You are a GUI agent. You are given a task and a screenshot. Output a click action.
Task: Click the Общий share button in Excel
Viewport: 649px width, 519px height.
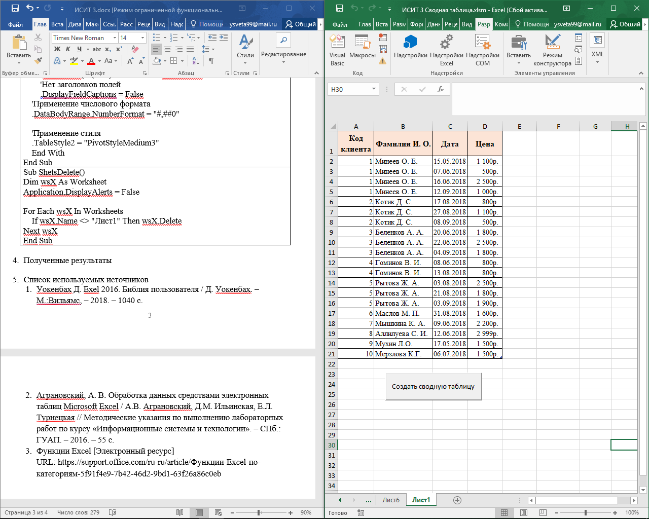click(625, 24)
